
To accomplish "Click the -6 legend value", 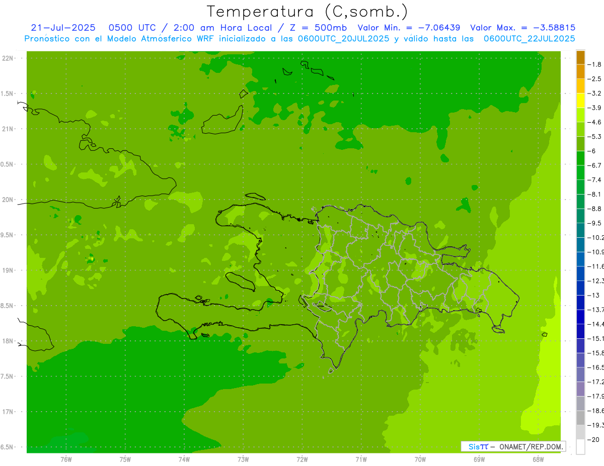I will 592,151.
